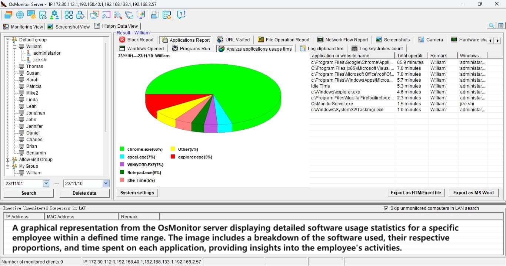Click the cyan excel.exe legend swatch
Viewport: 506px width, 266px height.
122,157
